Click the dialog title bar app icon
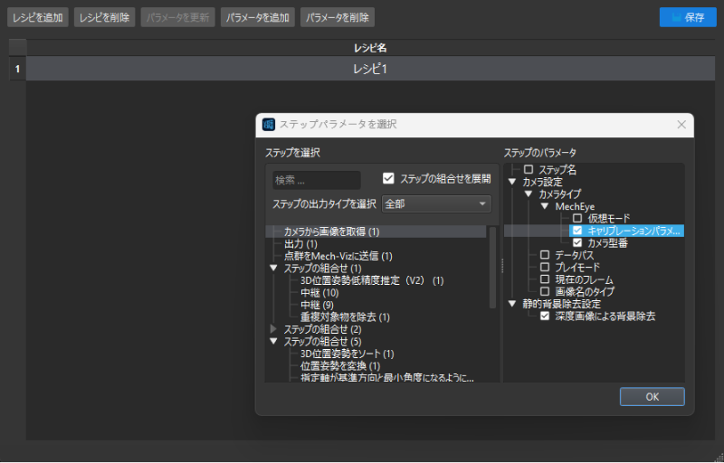 [x=269, y=125]
